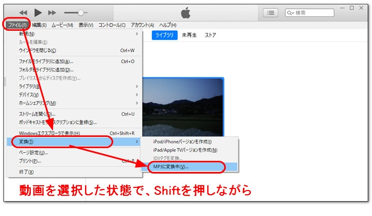Image resolution: width=372 pixels, height=216 pixels.
Task: Select iPad/Apple TVバージョンを作成(N)
Action: point(189,150)
